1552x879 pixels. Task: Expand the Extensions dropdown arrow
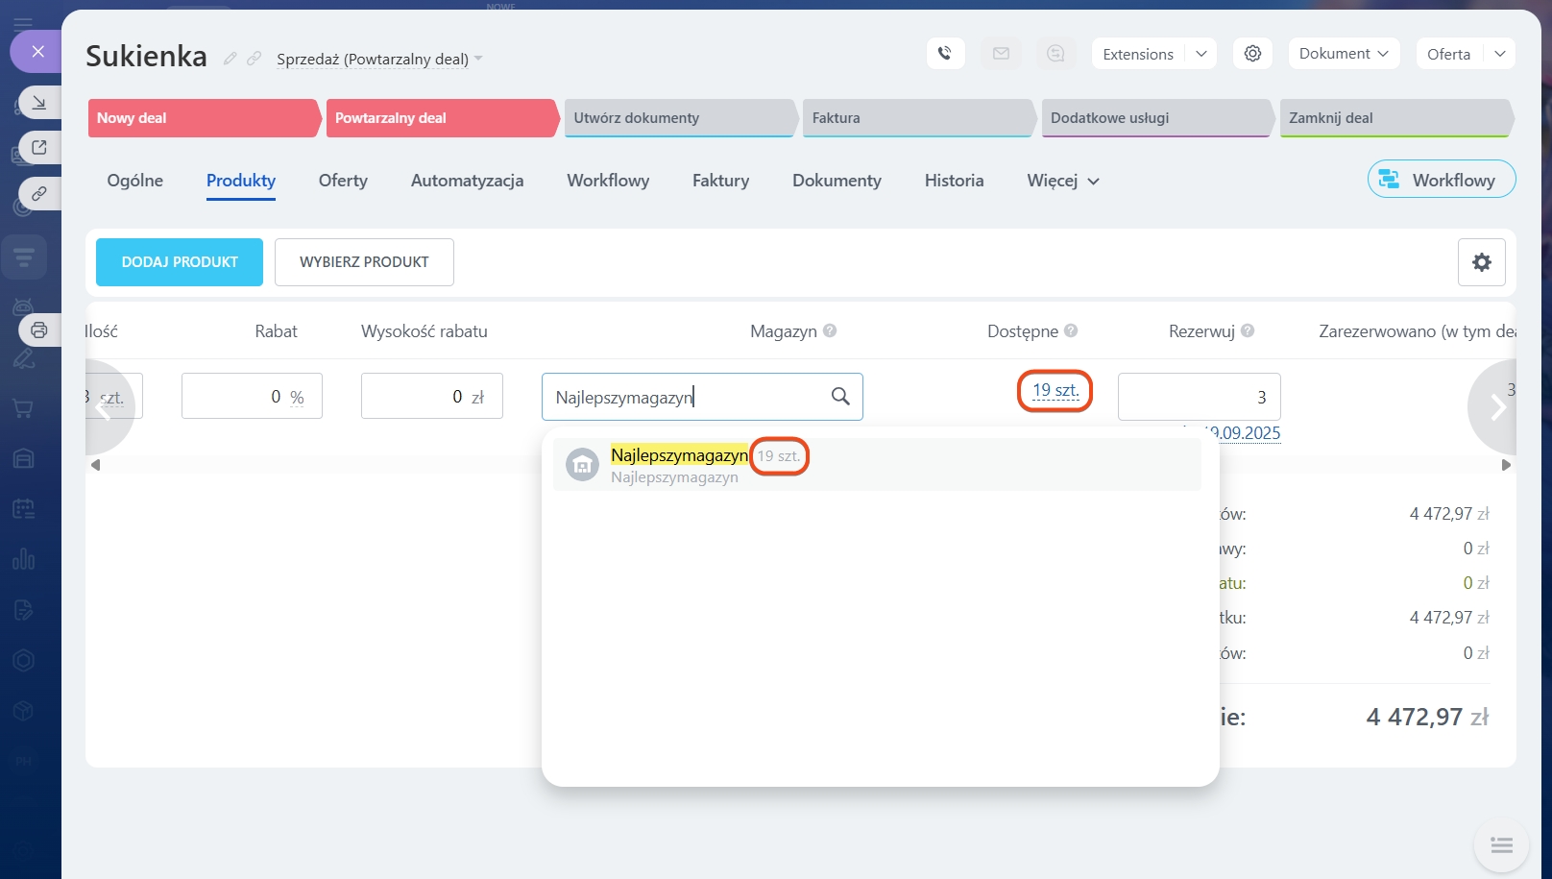point(1200,54)
